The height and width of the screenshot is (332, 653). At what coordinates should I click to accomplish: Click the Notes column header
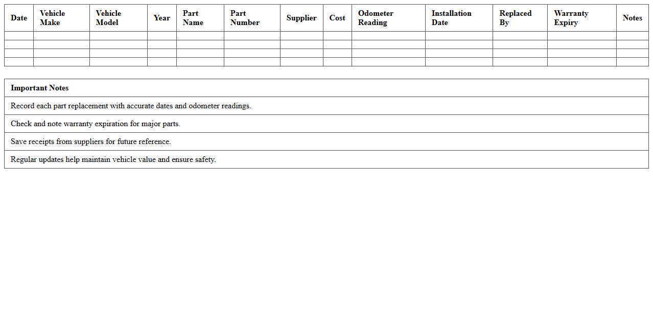coord(632,18)
